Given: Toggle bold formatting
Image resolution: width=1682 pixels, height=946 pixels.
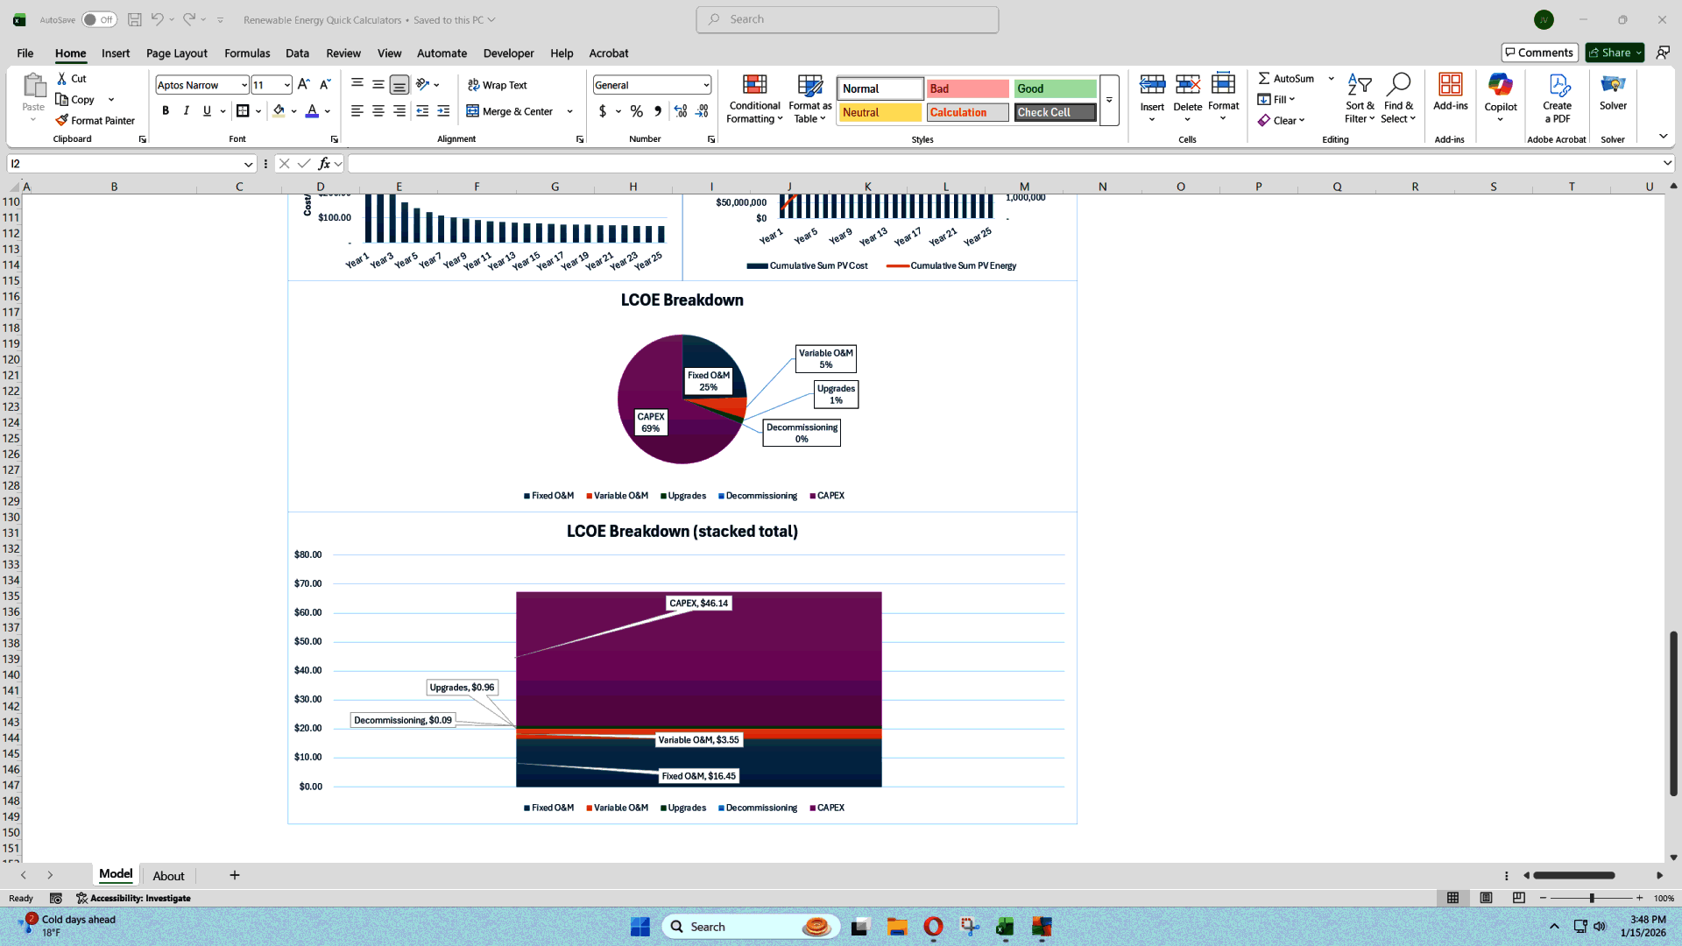Looking at the screenshot, I should pos(166,111).
